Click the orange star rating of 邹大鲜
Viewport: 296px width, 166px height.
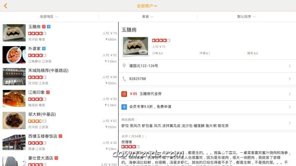[37, 121]
